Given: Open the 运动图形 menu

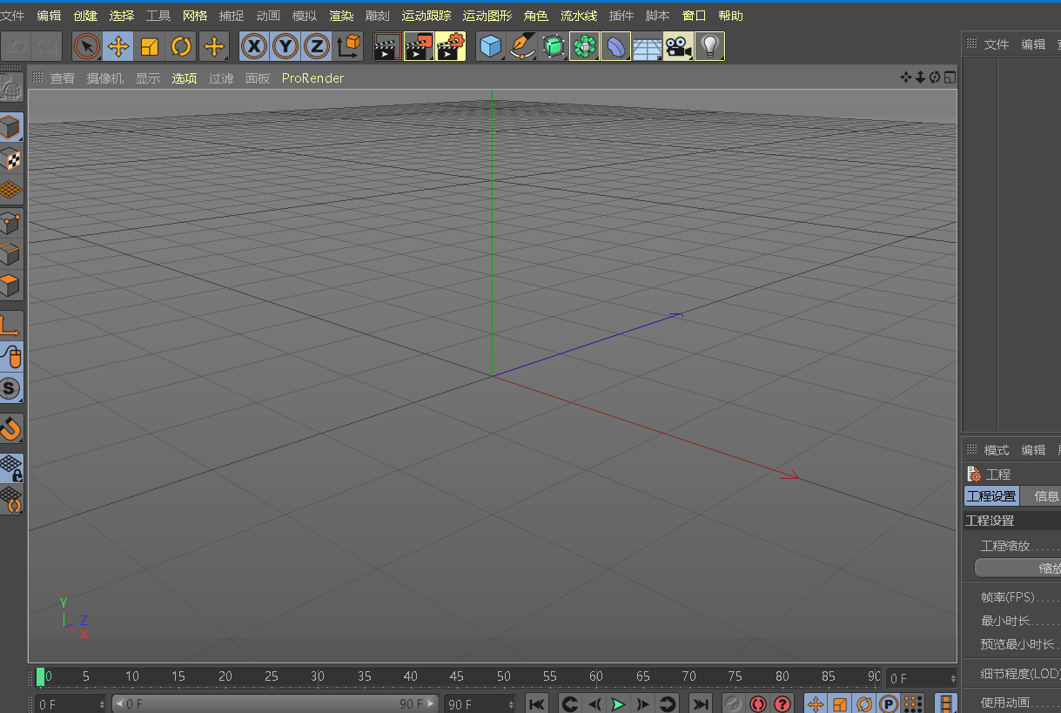Looking at the screenshot, I should 487,16.
